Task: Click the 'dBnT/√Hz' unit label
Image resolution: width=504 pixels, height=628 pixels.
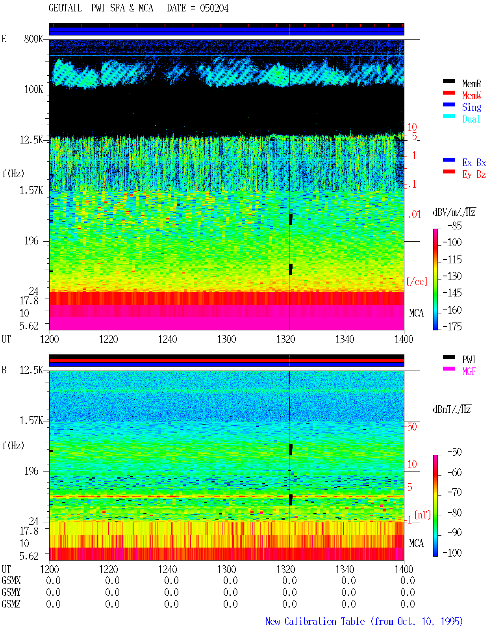Action: click(452, 409)
